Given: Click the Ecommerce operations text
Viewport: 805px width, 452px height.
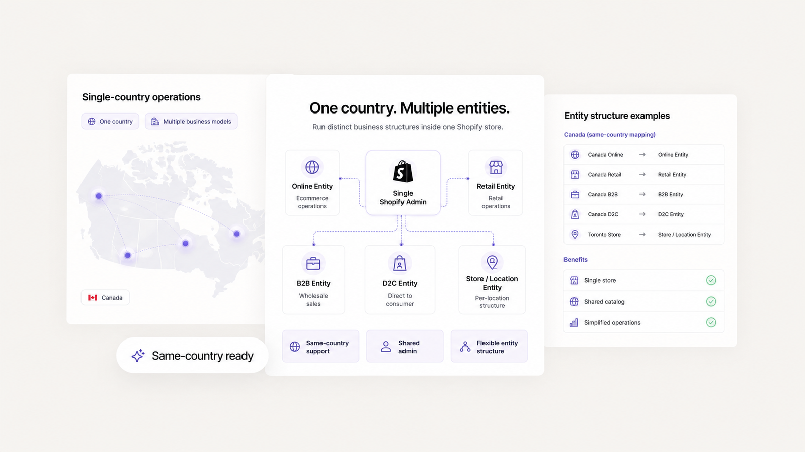Looking at the screenshot, I should (312, 202).
